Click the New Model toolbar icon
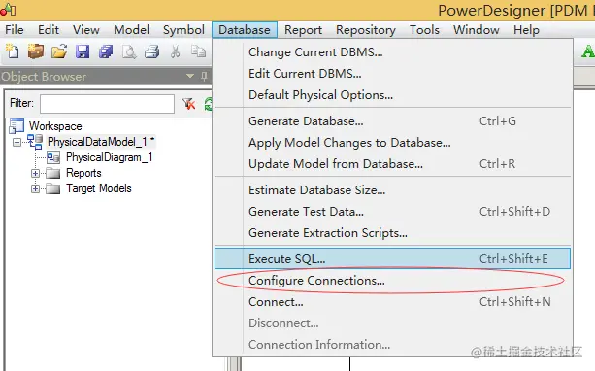This screenshot has width=595, height=371. 13,51
